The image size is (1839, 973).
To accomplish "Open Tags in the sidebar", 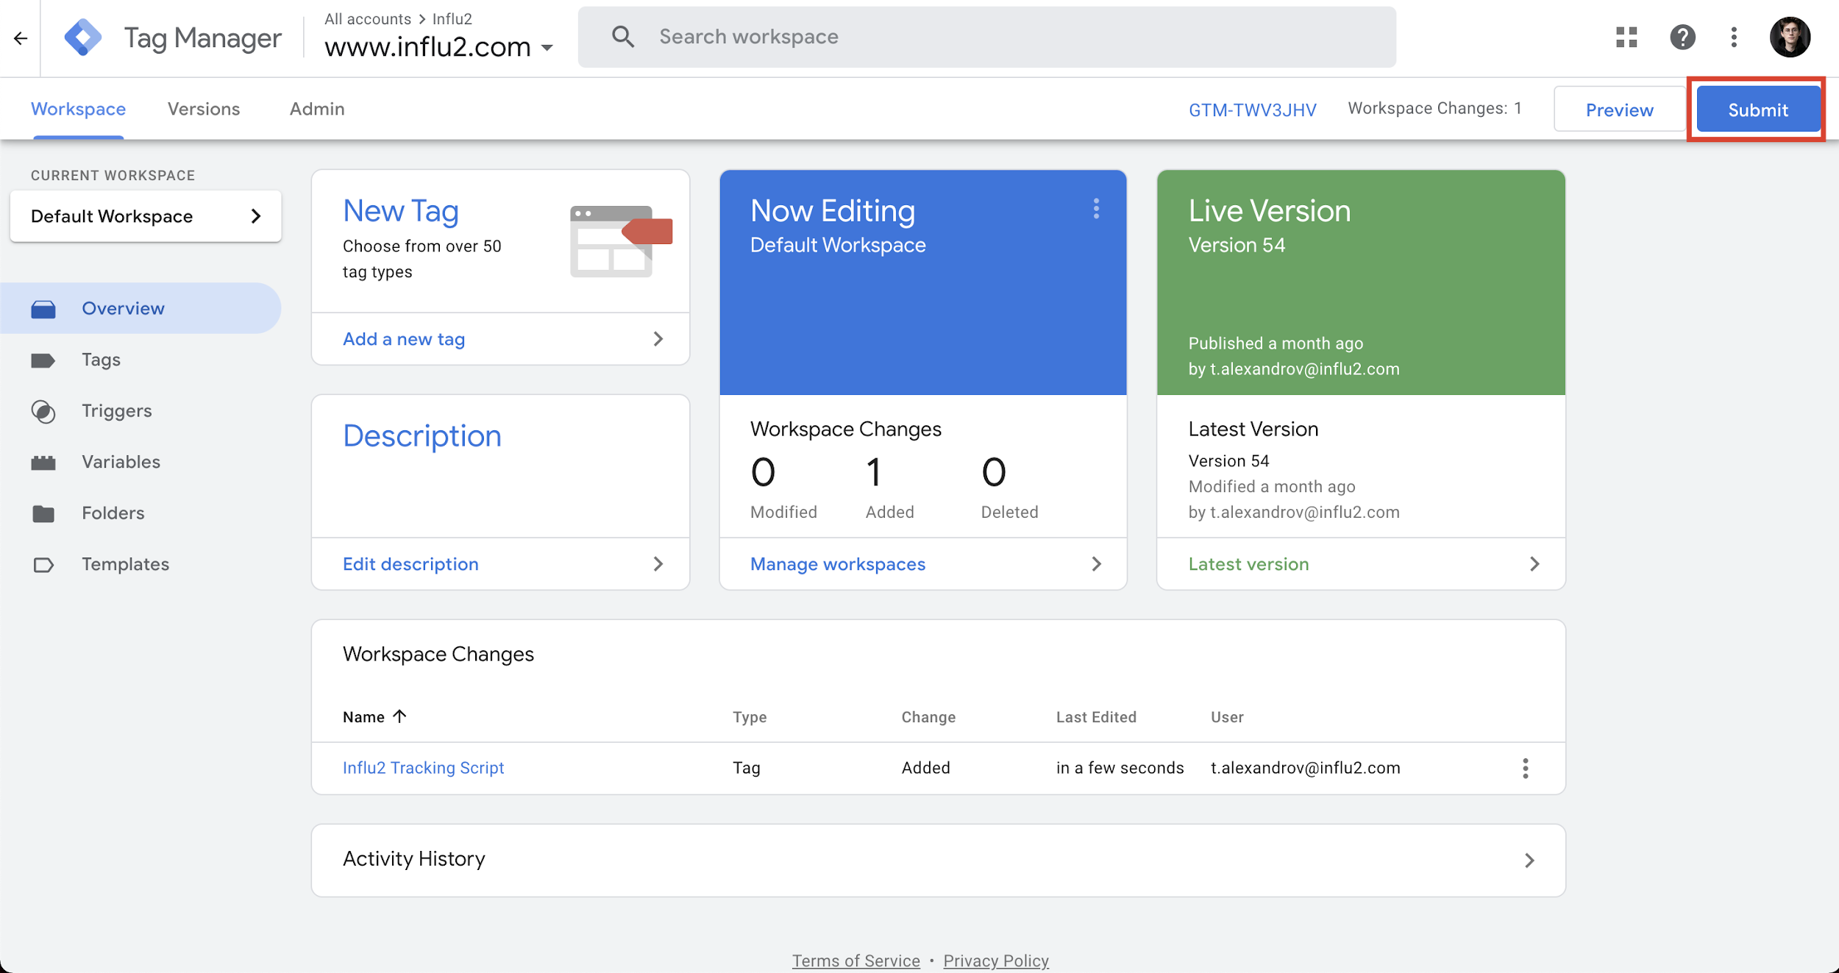I will (x=101, y=360).
